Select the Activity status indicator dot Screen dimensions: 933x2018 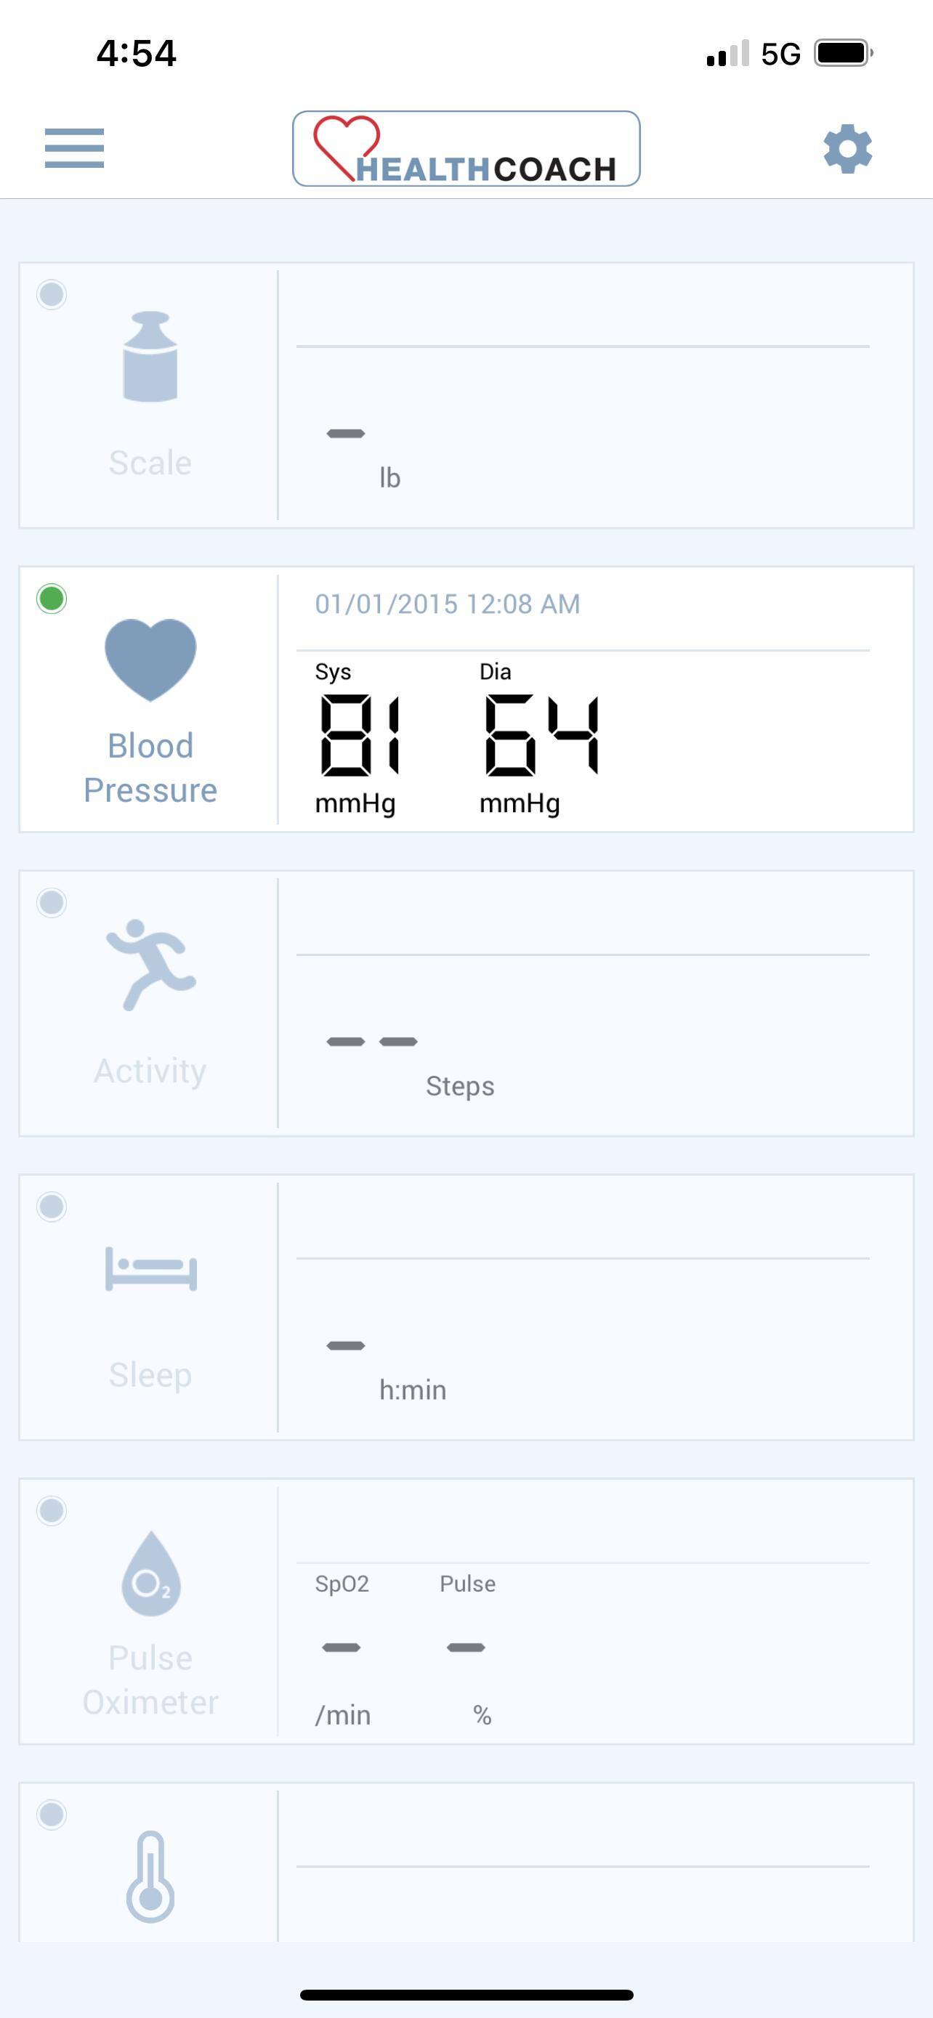52,903
